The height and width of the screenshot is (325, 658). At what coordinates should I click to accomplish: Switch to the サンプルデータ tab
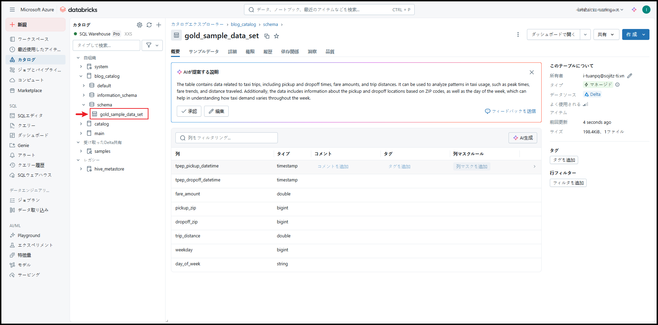pos(204,51)
